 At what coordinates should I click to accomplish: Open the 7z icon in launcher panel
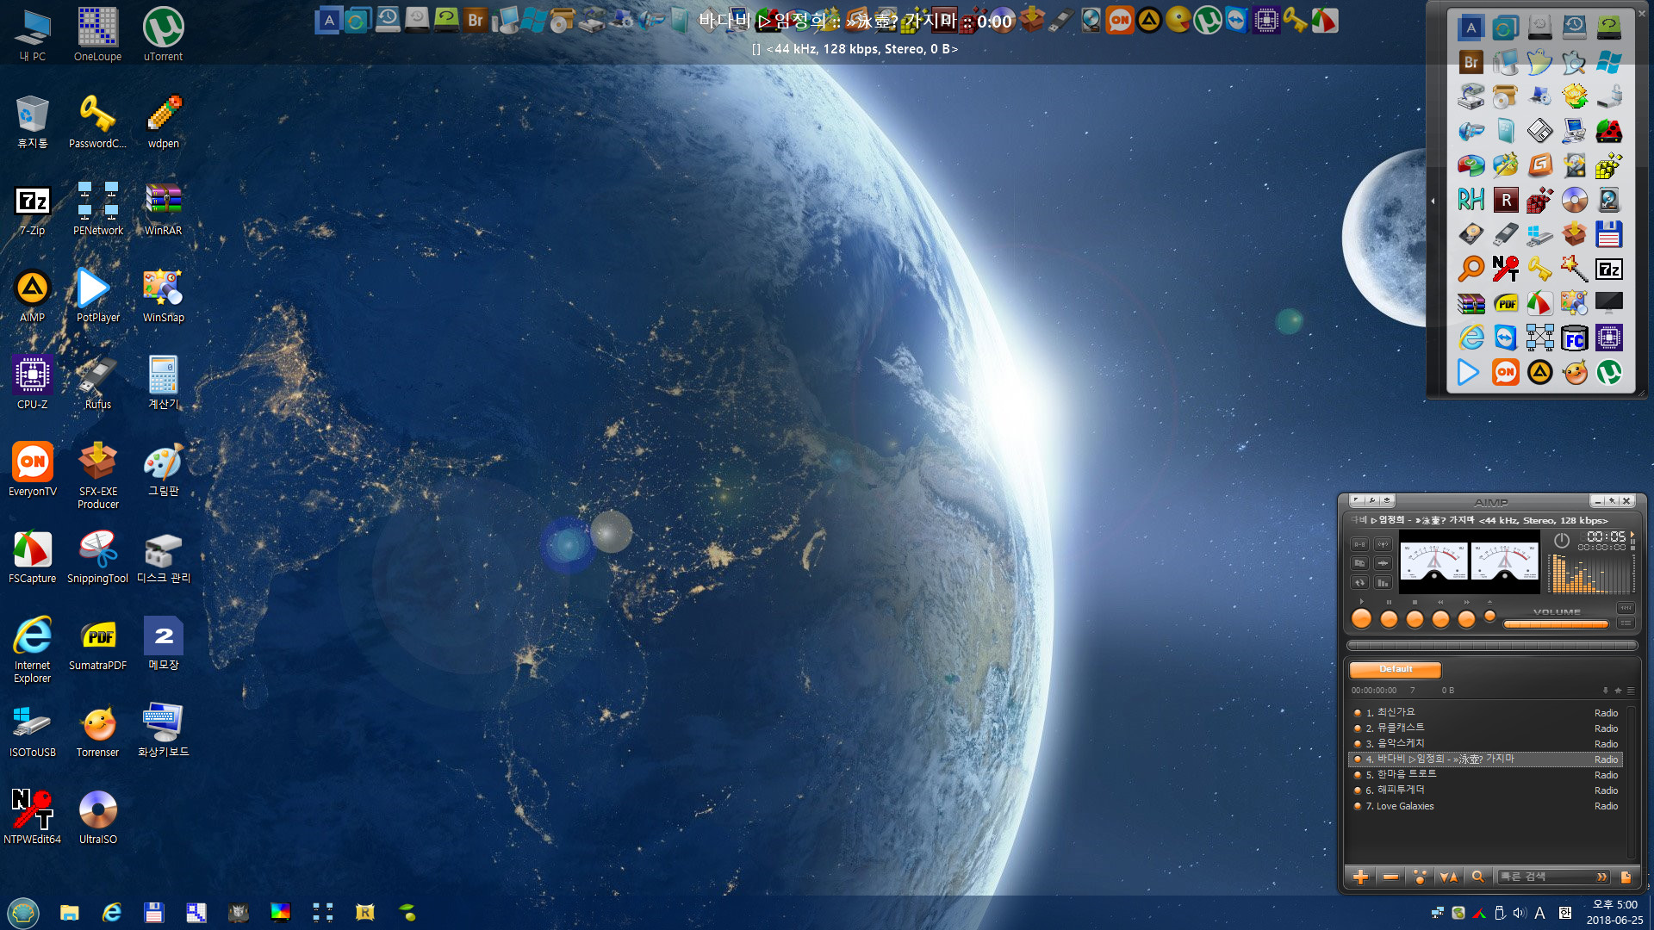(1608, 269)
